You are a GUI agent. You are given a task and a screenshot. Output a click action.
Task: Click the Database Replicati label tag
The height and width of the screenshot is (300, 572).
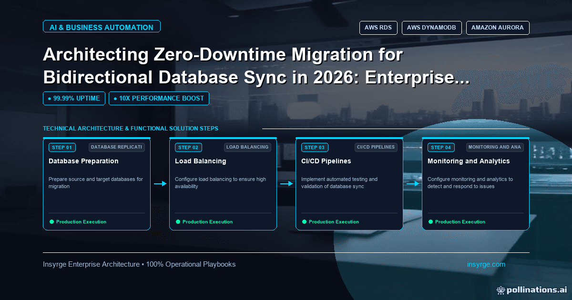tap(117, 147)
